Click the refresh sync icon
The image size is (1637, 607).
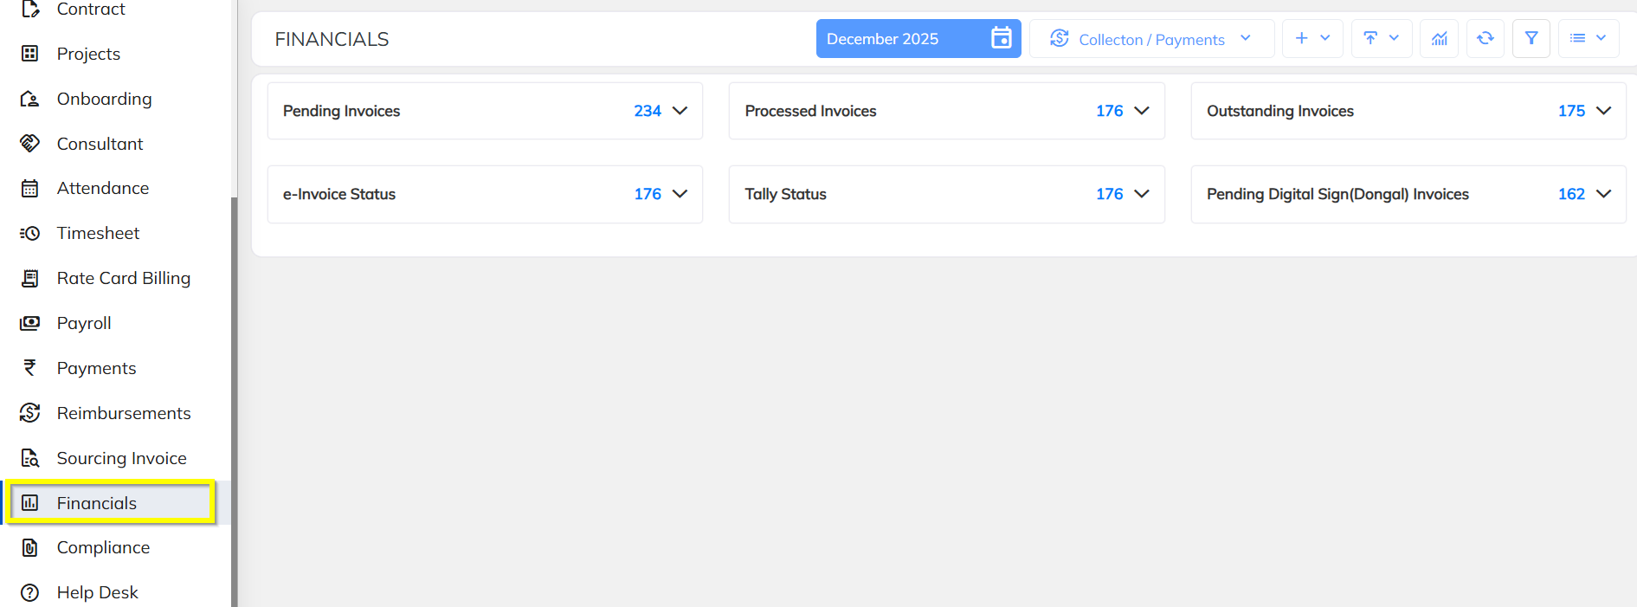[x=1486, y=38]
